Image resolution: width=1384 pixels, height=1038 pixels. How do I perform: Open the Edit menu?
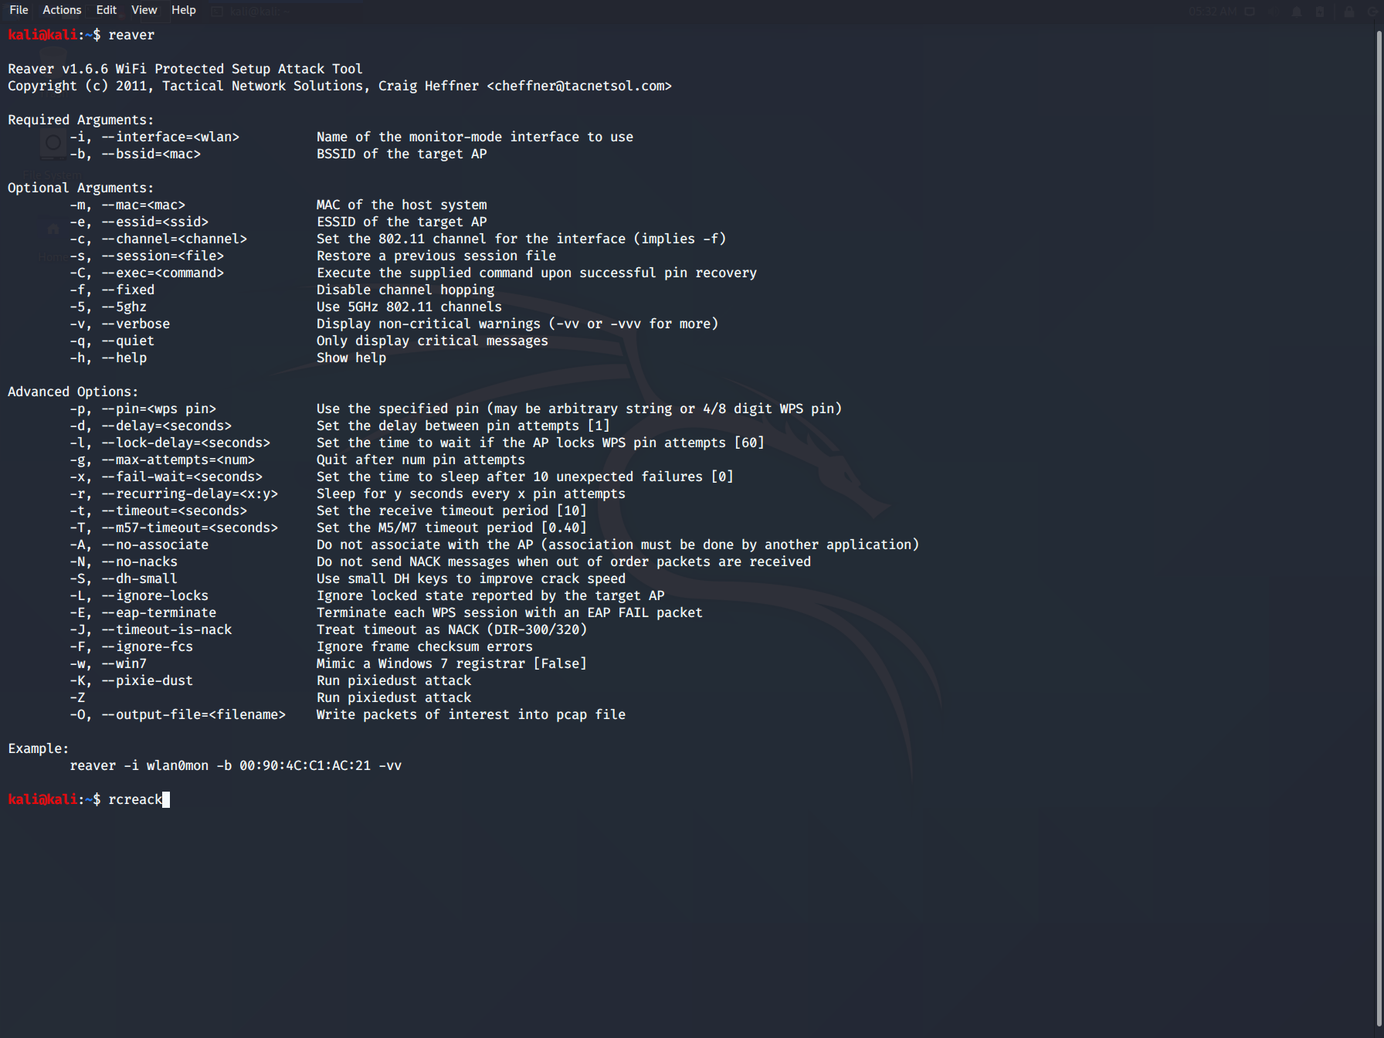(107, 10)
